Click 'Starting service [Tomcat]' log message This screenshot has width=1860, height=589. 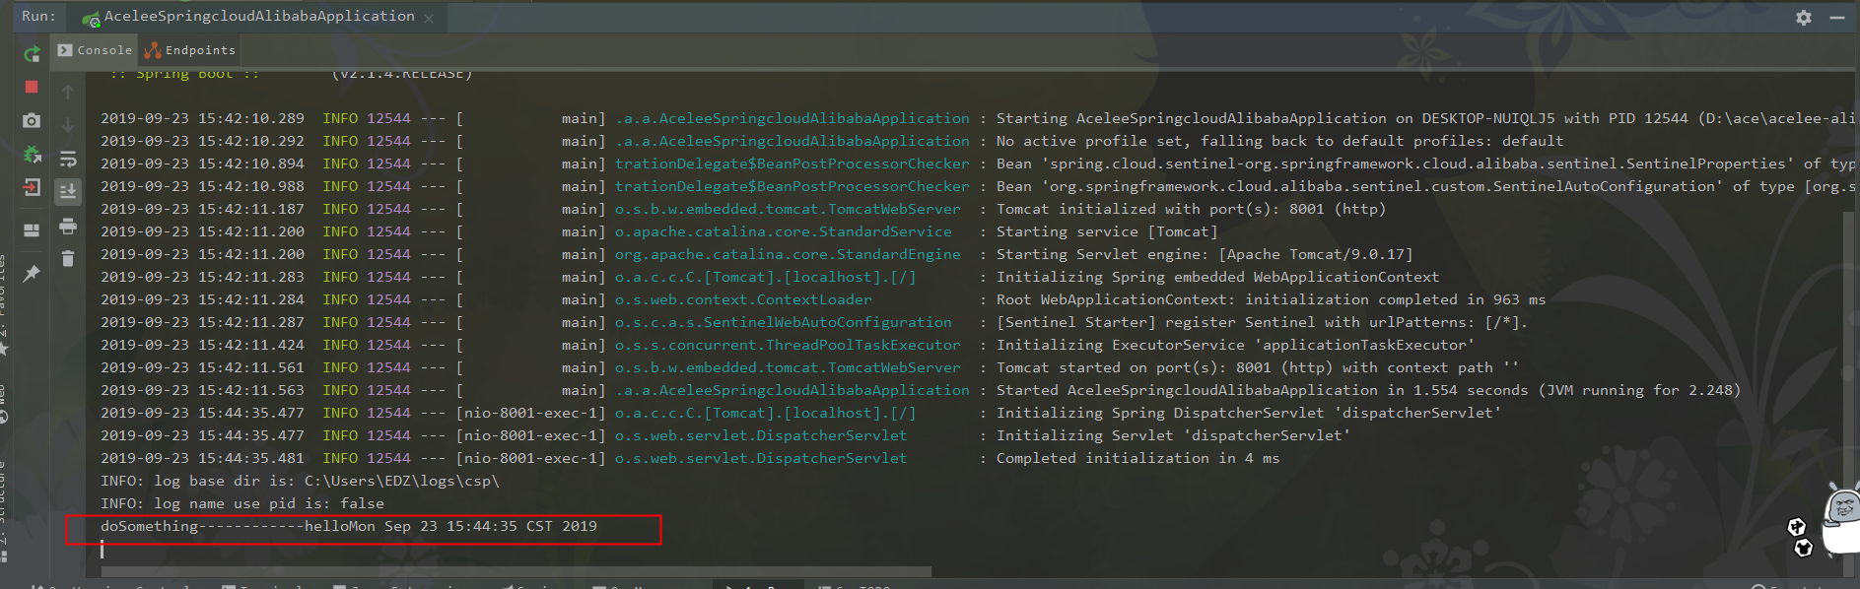pyautogui.click(x=1107, y=231)
